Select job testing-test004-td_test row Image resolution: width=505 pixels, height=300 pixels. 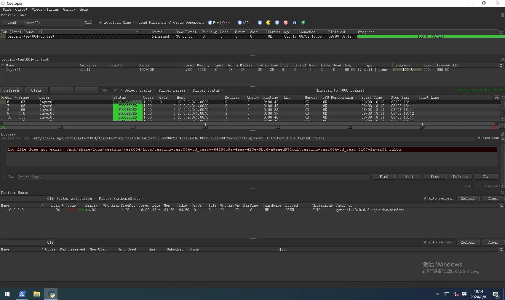pos(252,36)
